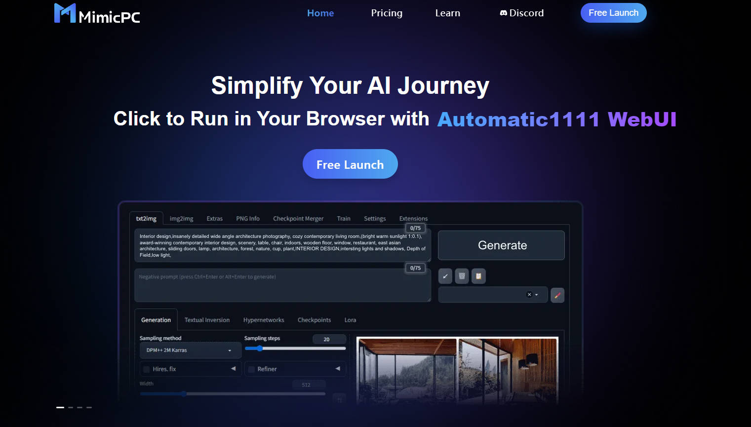
Task: Click the second carousel indicator dash
Action: (x=71, y=407)
